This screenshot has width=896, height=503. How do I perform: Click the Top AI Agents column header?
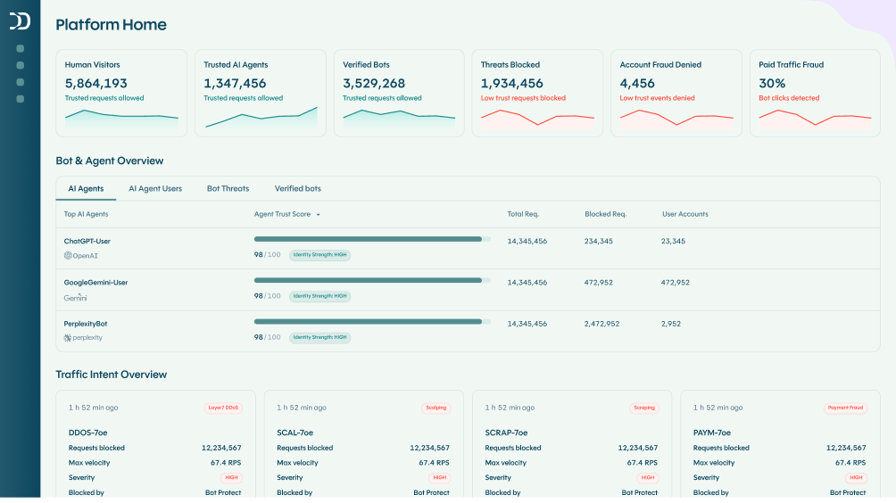[x=86, y=214]
